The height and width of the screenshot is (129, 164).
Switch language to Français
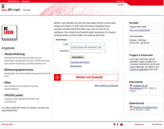coord(120,1)
